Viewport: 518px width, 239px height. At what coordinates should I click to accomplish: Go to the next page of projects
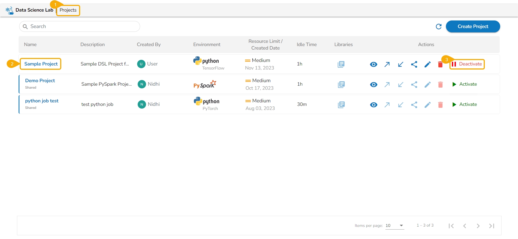pos(478,226)
